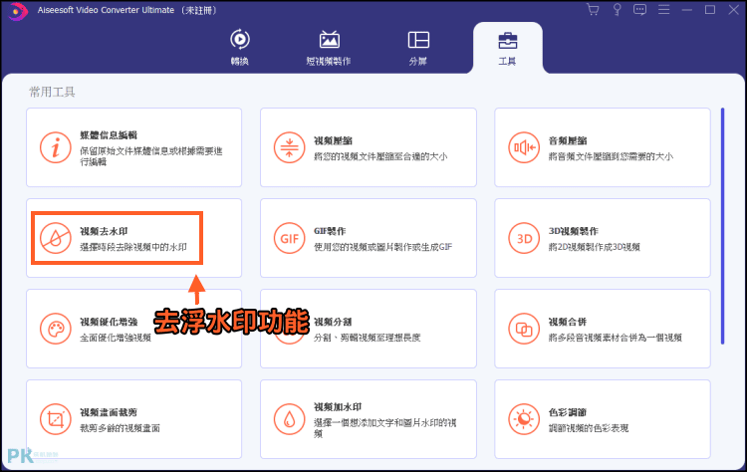Screen dimensions: 747x472
Task: Click the 視頻壓縮 compress icon
Action: point(289,147)
